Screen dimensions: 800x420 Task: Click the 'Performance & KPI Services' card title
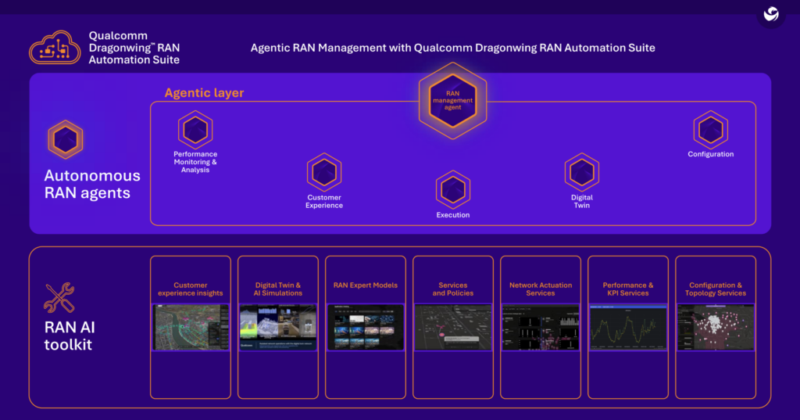pos(628,289)
